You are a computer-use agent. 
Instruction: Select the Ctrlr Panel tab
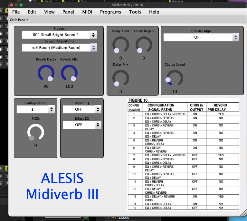[19, 20]
